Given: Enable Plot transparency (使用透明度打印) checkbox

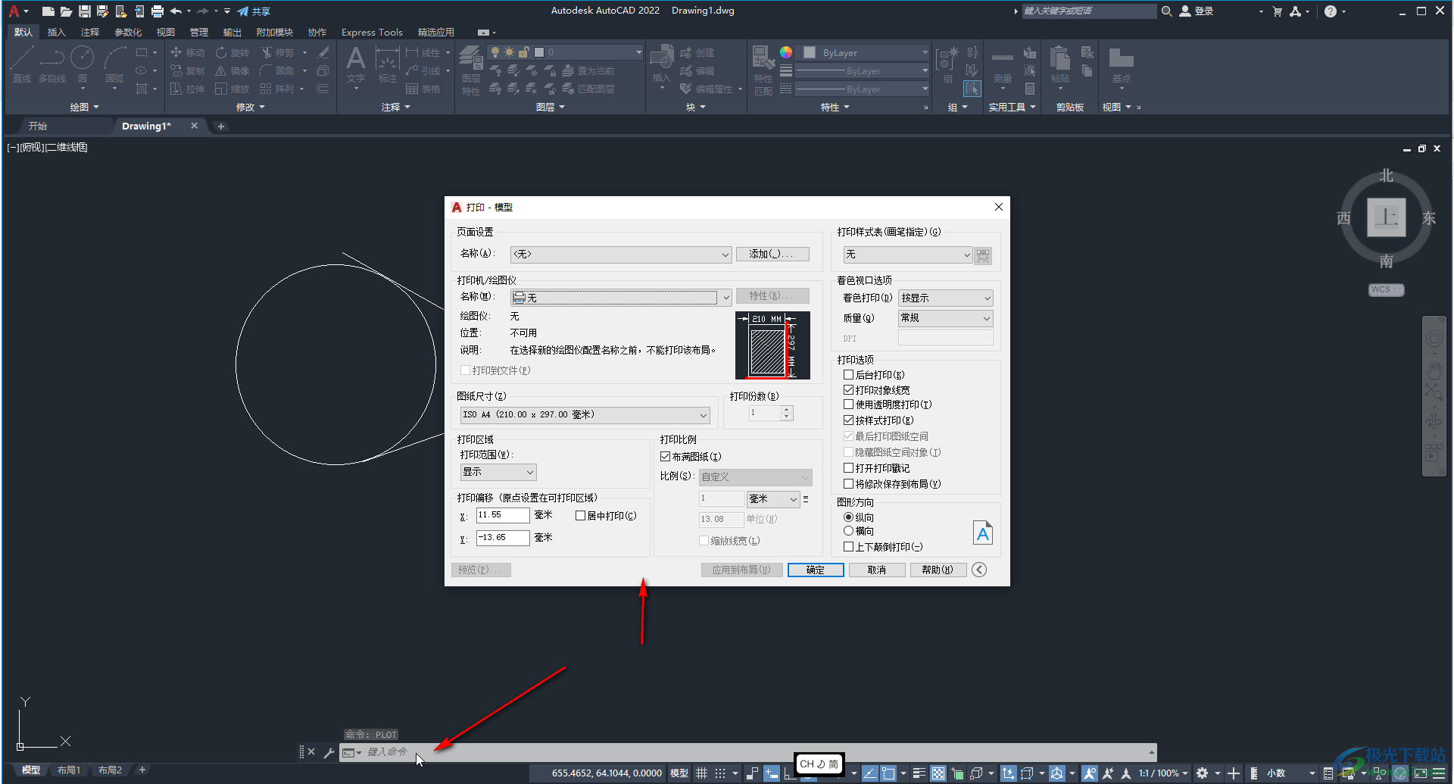Looking at the screenshot, I should coord(849,404).
